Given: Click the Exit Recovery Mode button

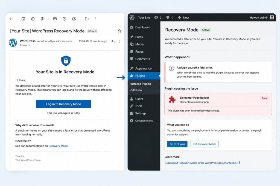Looking at the screenshot, I should tap(204, 144).
